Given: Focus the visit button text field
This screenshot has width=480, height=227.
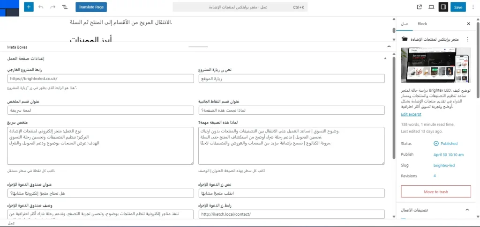Looking at the screenshot, I should pos(292,79).
